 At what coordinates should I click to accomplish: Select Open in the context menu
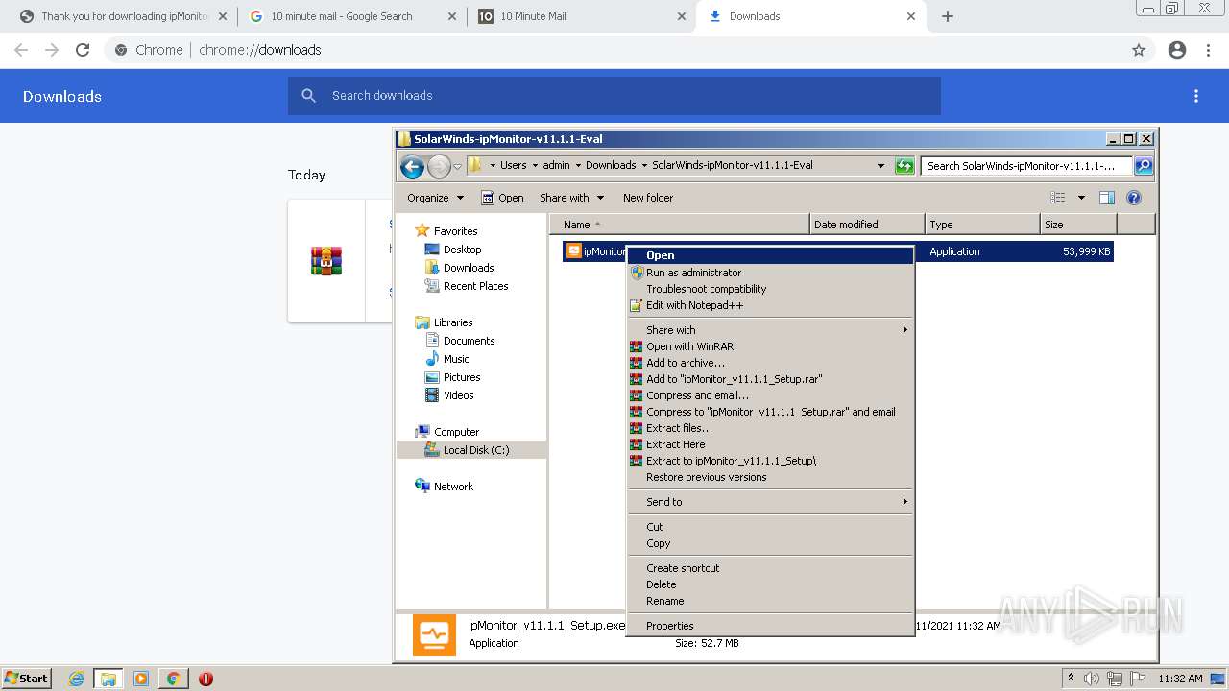click(770, 255)
